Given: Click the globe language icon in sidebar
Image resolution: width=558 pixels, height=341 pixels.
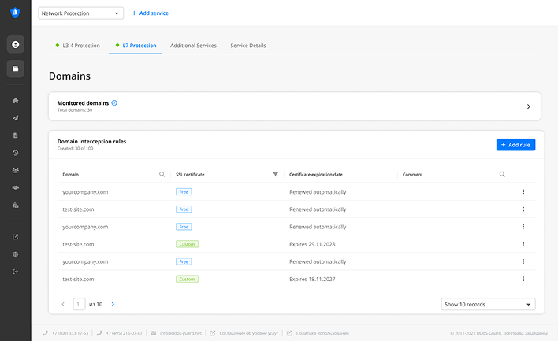Looking at the screenshot, I should pos(16,254).
